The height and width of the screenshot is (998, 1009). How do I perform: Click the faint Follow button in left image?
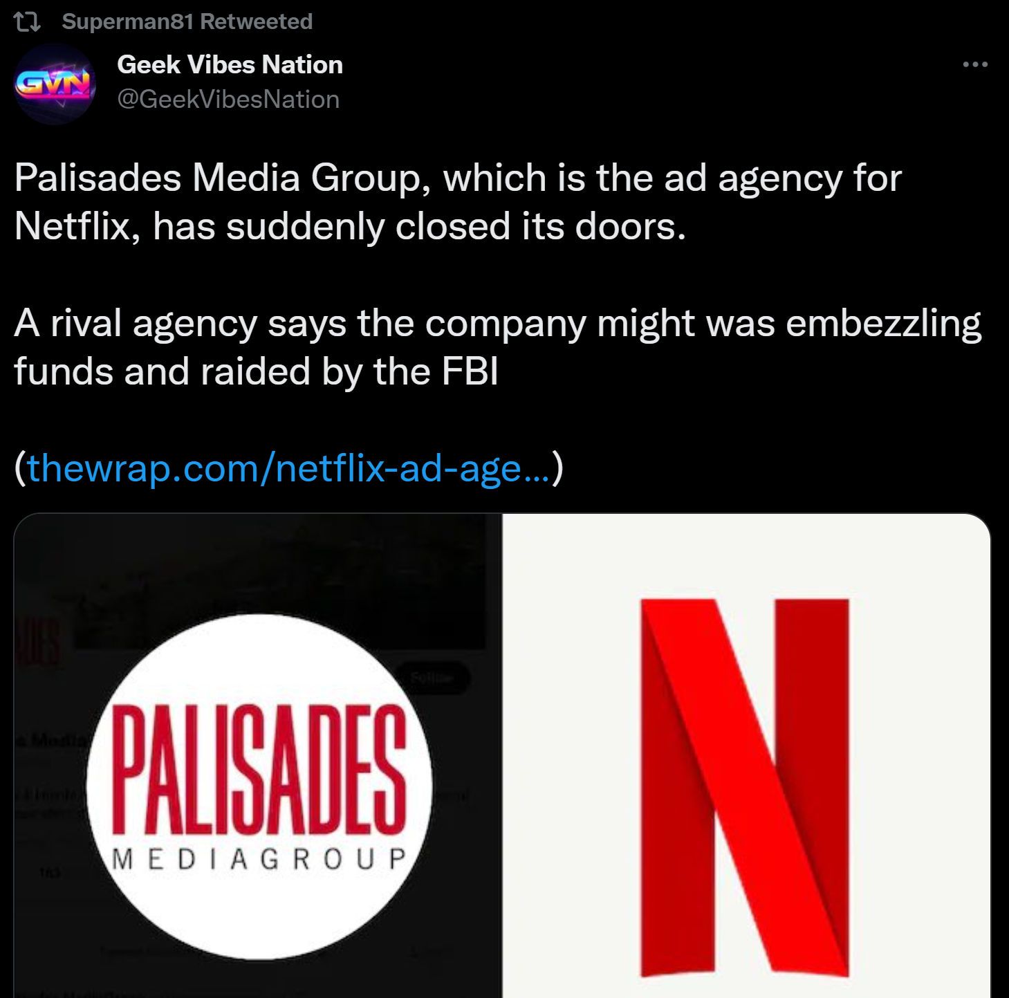pyautogui.click(x=432, y=678)
